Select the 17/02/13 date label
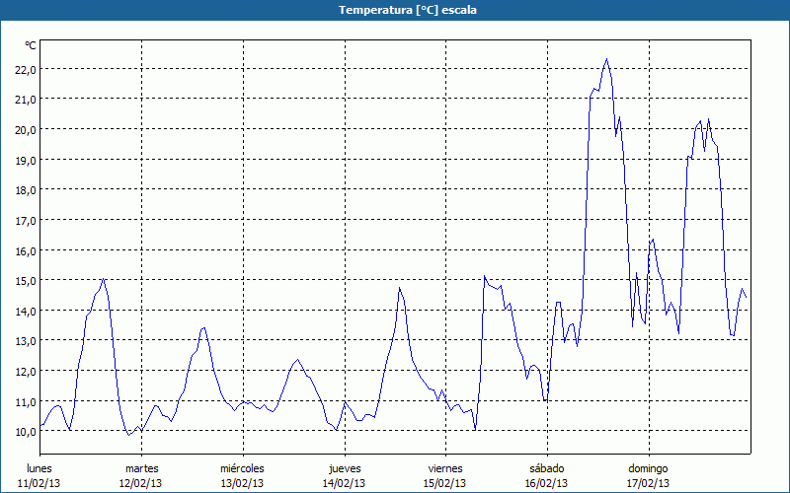The height and width of the screenshot is (493, 790). (x=647, y=483)
